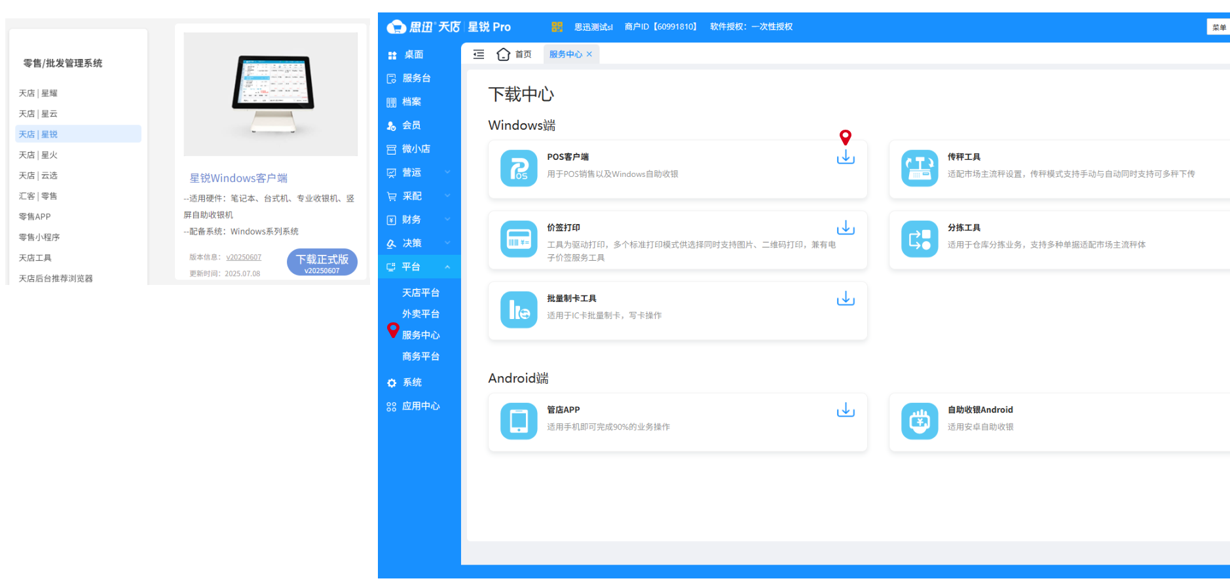Switch to the 服务中心 tab
The width and height of the screenshot is (1230, 585).
click(565, 54)
